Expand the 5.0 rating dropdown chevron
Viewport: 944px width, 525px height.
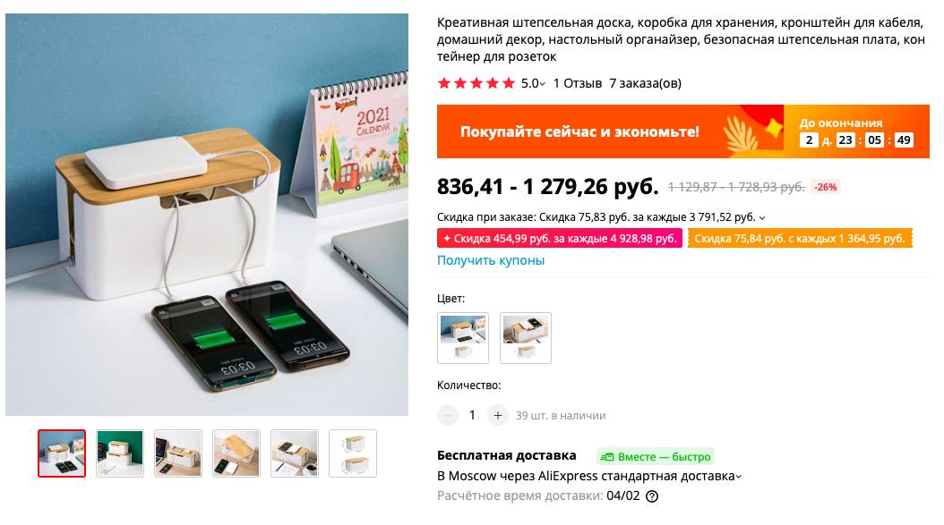[x=543, y=84]
